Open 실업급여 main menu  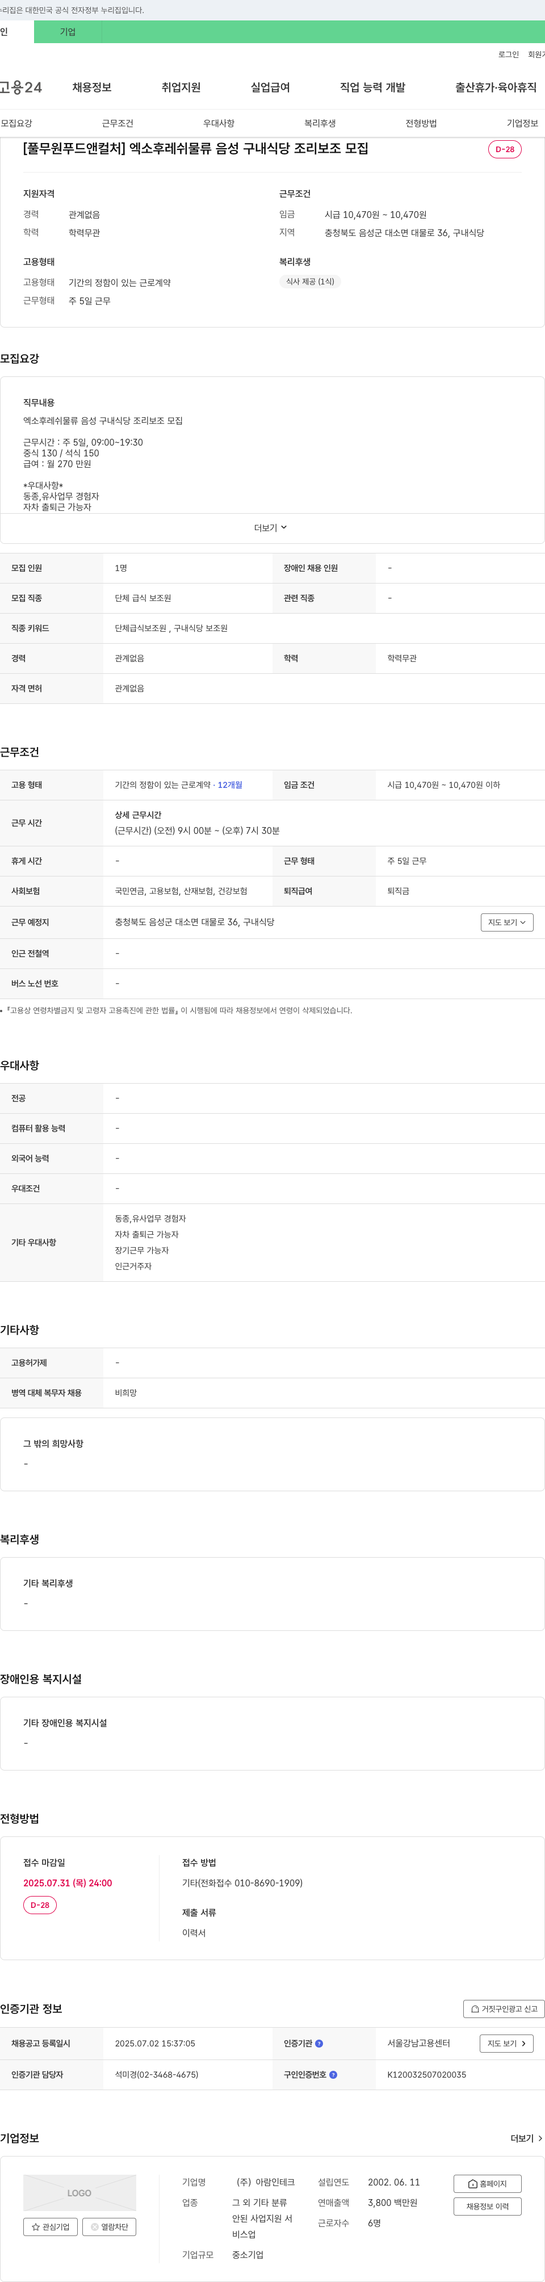pyautogui.click(x=270, y=87)
